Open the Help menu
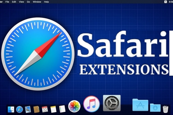173x115 pixels. [x=46, y=2]
